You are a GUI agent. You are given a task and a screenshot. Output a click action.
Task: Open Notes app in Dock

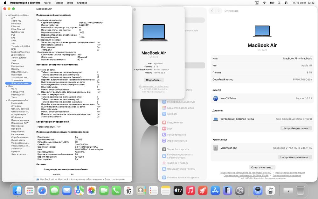(166, 190)
